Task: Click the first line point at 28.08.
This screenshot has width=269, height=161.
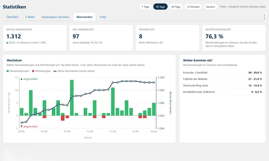Action: (x=22, y=122)
